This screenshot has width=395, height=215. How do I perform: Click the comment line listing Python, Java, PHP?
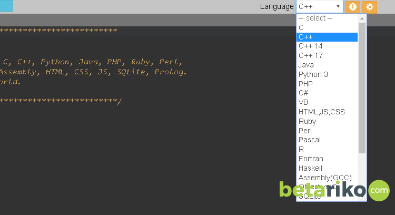(91, 62)
